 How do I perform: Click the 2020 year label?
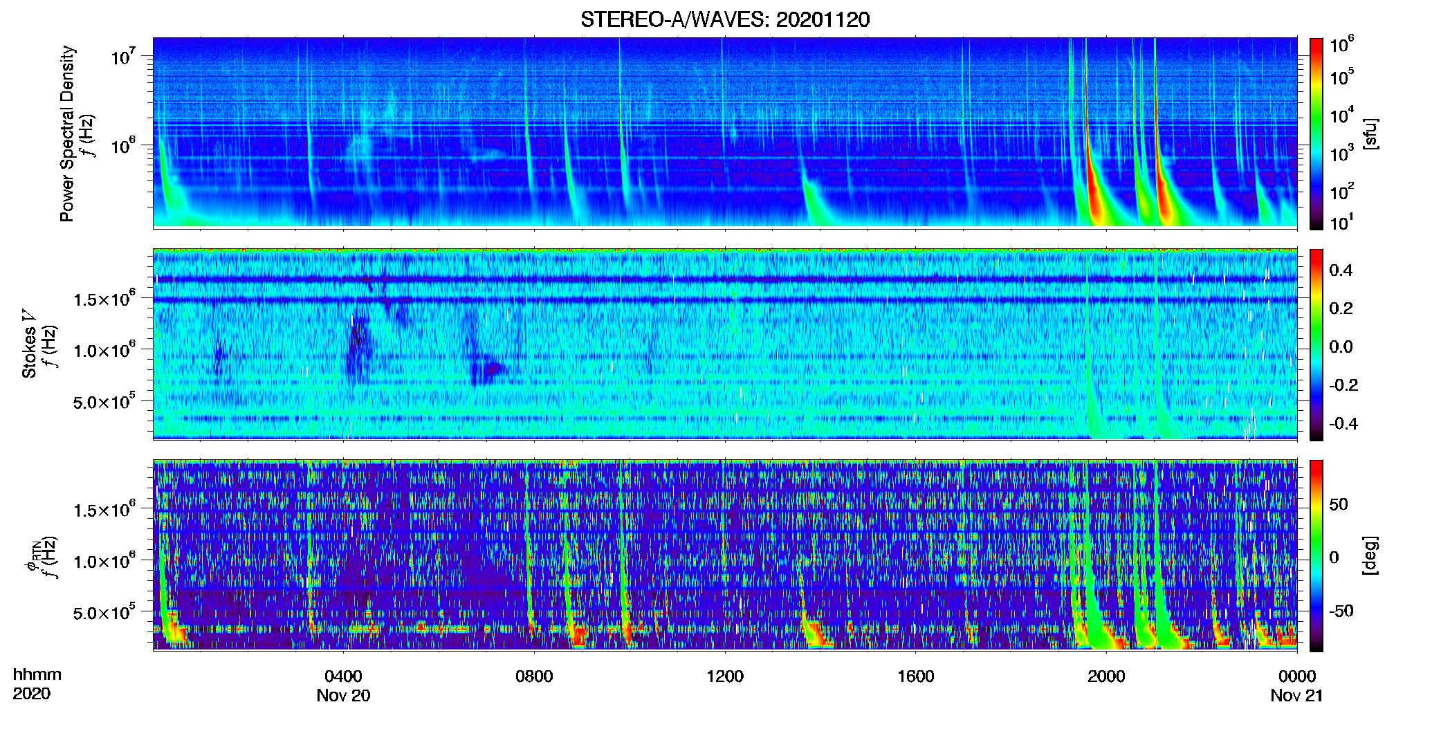pos(32,694)
